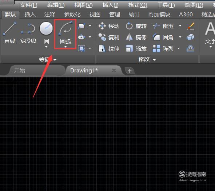
Task: Switch to the View (视图) ribbon tab
Action: point(95,15)
